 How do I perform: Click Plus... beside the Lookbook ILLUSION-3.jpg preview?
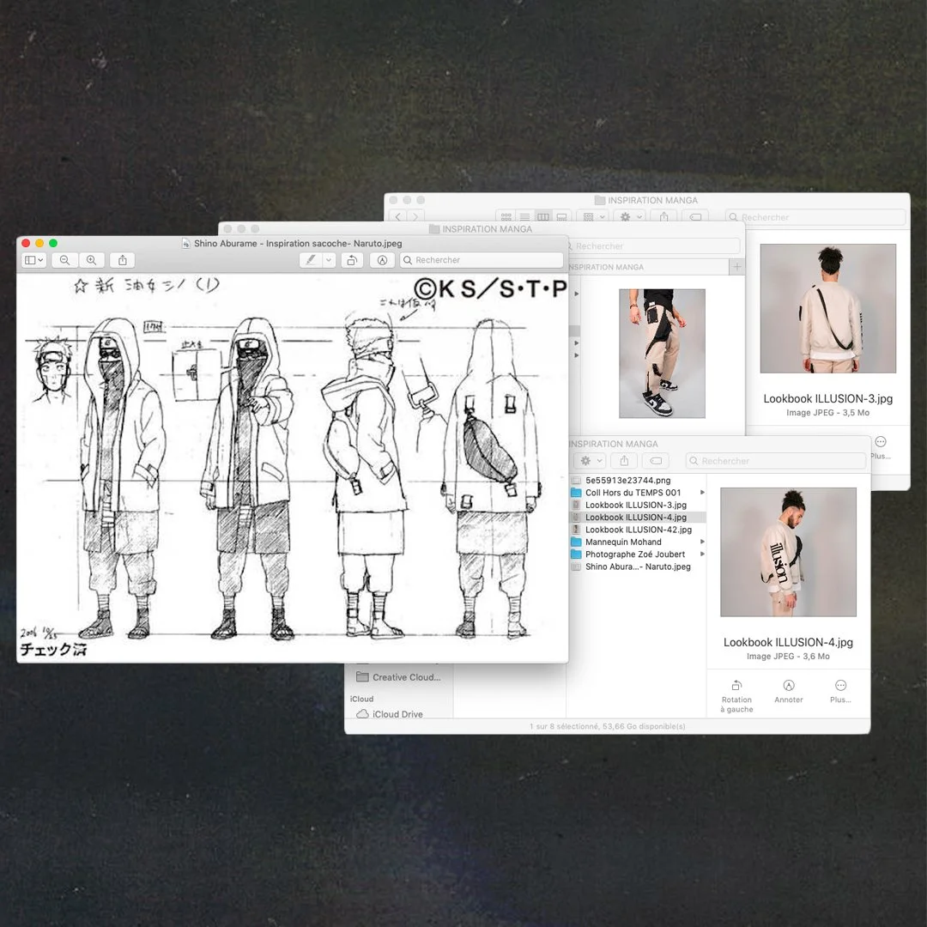(881, 447)
